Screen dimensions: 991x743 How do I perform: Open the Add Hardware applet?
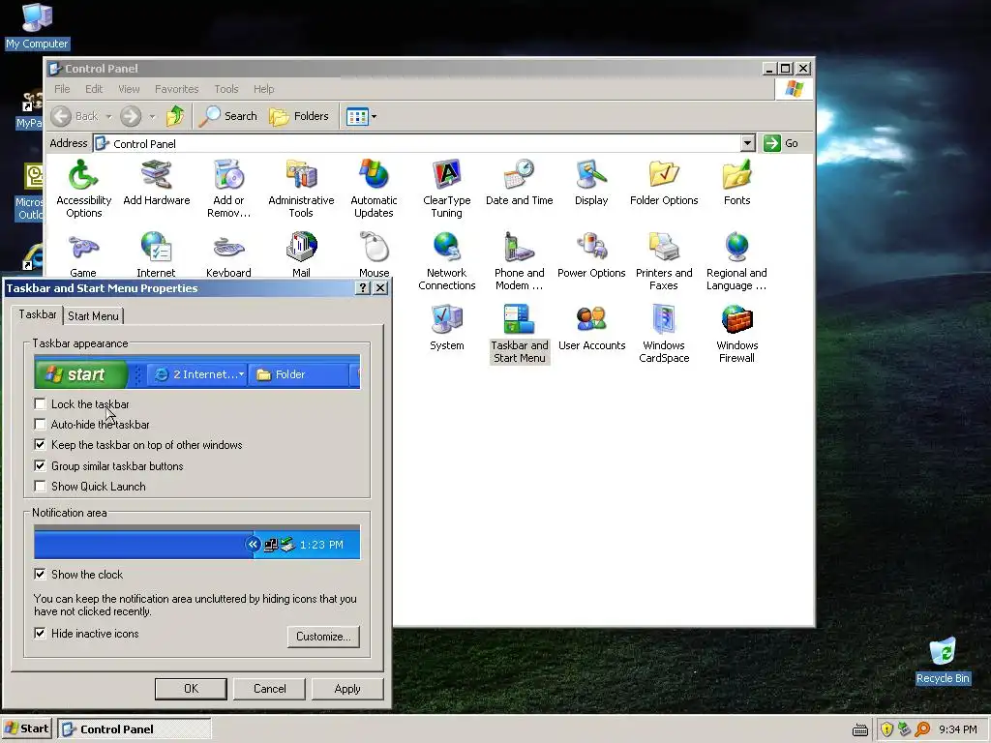pos(156,182)
